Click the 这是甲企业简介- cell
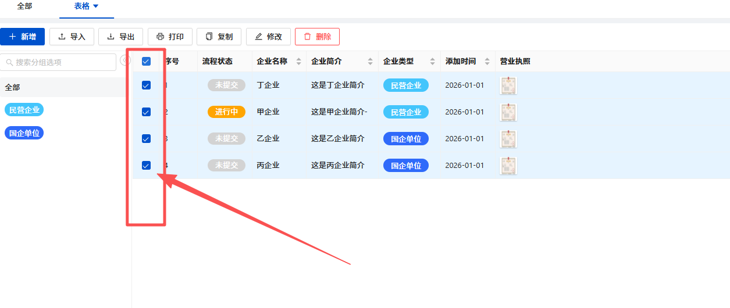This screenshot has width=730, height=308. click(340, 112)
